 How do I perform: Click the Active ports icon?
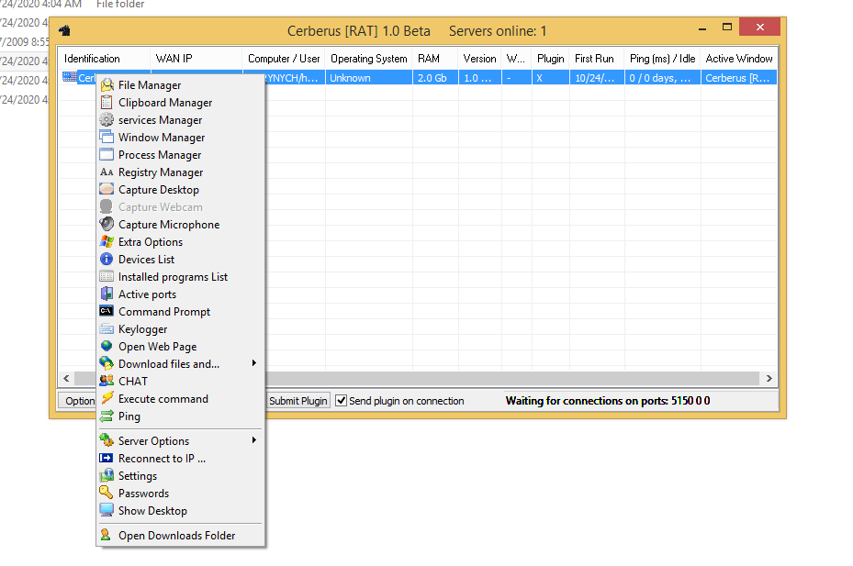click(107, 294)
